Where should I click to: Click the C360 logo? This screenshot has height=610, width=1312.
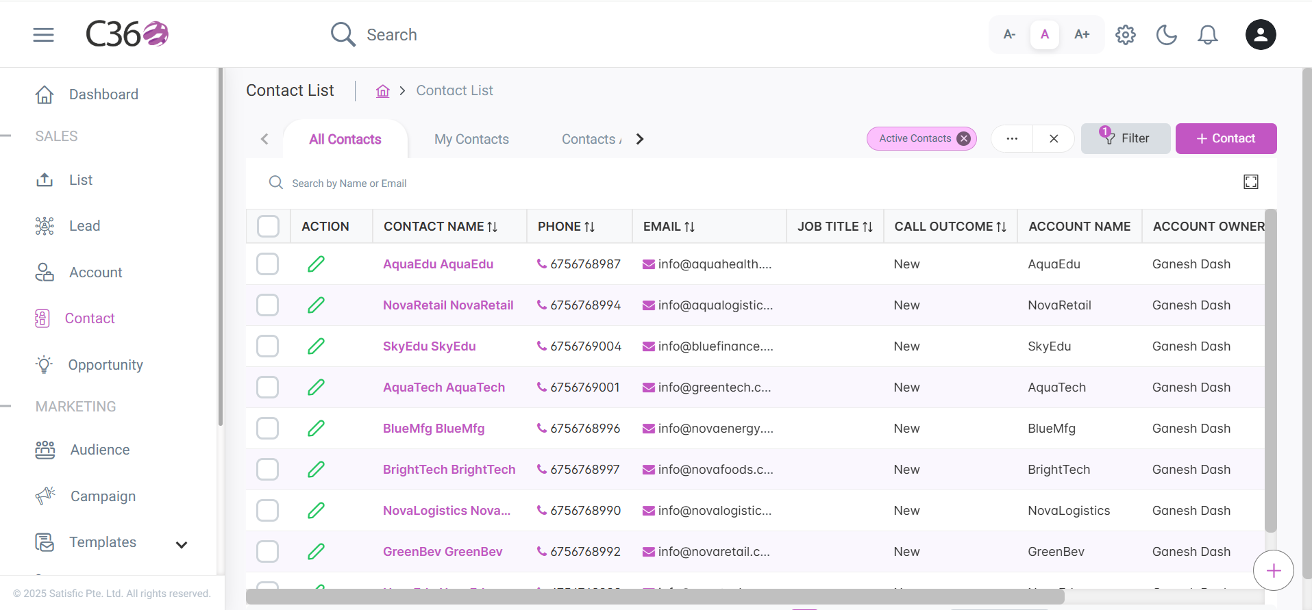pos(127,34)
